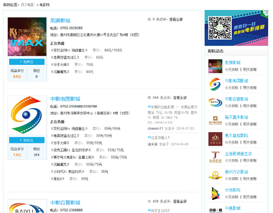273x213 pixels.
Task: Show today's schedule for 惠州万达影城
Action: pos(232,179)
